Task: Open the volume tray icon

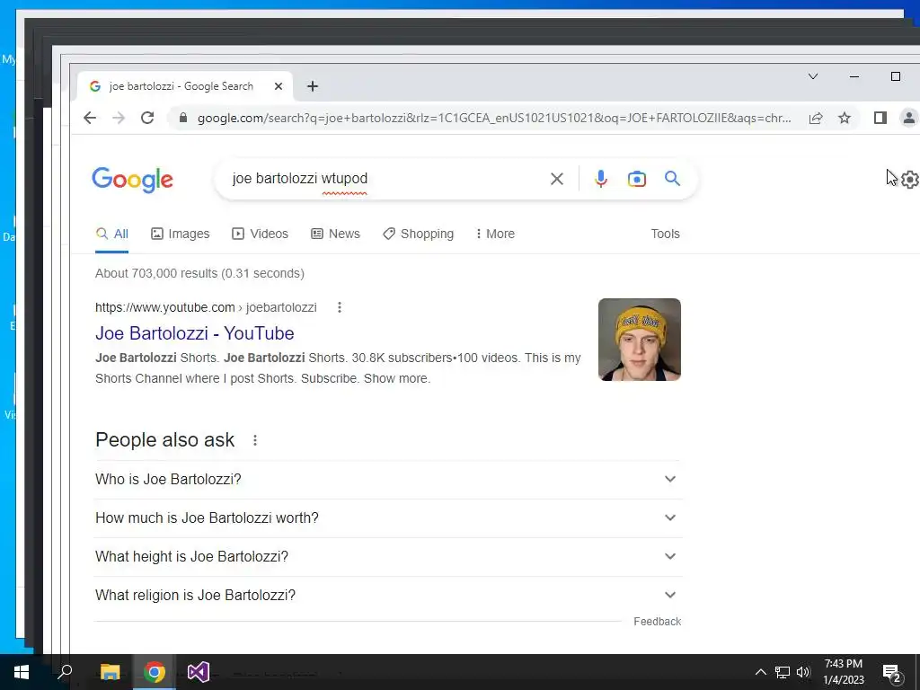Action: 803,672
